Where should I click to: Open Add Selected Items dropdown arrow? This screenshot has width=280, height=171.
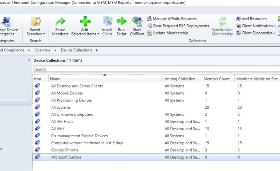click(x=99, y=34)
